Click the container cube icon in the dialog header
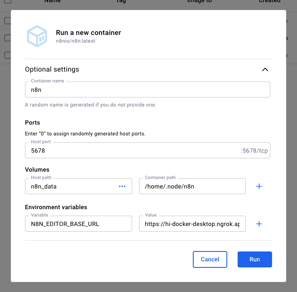297x292 pixels. point(37,36)
